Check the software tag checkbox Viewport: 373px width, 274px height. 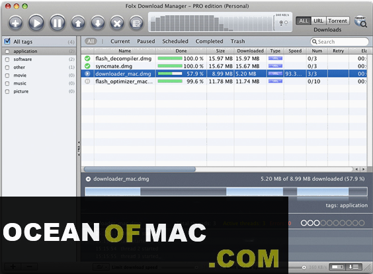(x=7, y=60)
